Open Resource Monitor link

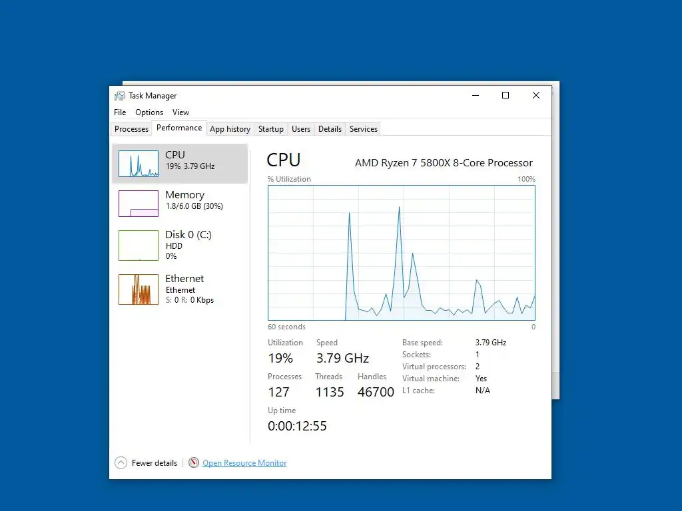click(244, 463)
